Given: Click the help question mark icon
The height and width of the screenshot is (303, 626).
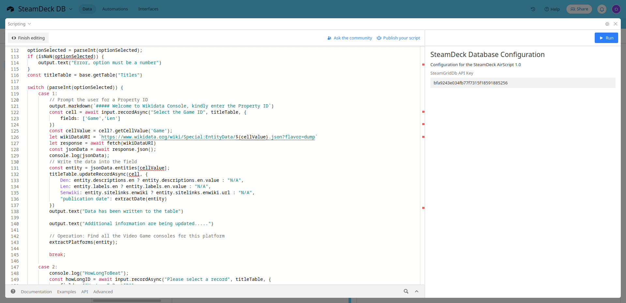Looking at the screenshot, I should pyautogui.click(x=13, y=291).
